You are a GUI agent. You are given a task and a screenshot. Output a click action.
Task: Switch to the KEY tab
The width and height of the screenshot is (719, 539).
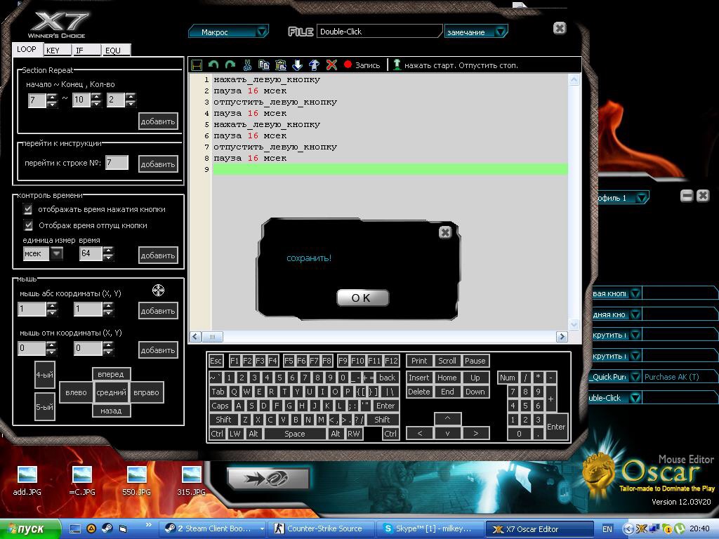[58, 51]
